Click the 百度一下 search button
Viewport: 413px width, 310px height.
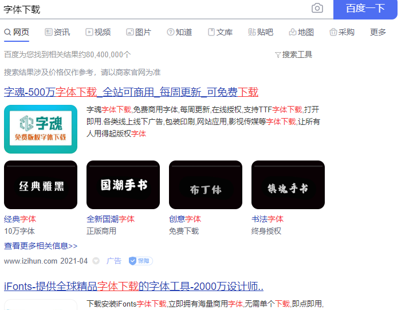coord(365,9)
